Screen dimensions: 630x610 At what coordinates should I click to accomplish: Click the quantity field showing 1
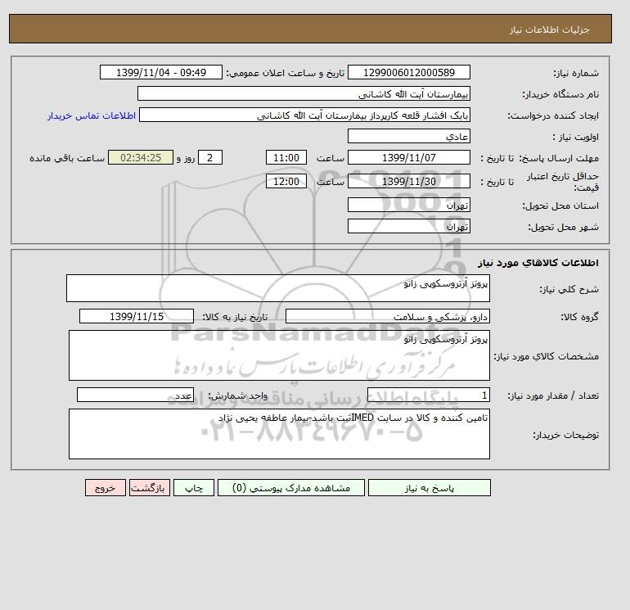pyautogui.click(x=428, y=395)
